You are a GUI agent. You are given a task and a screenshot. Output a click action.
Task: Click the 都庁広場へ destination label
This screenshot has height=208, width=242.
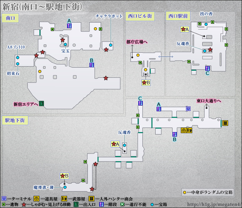137,42
